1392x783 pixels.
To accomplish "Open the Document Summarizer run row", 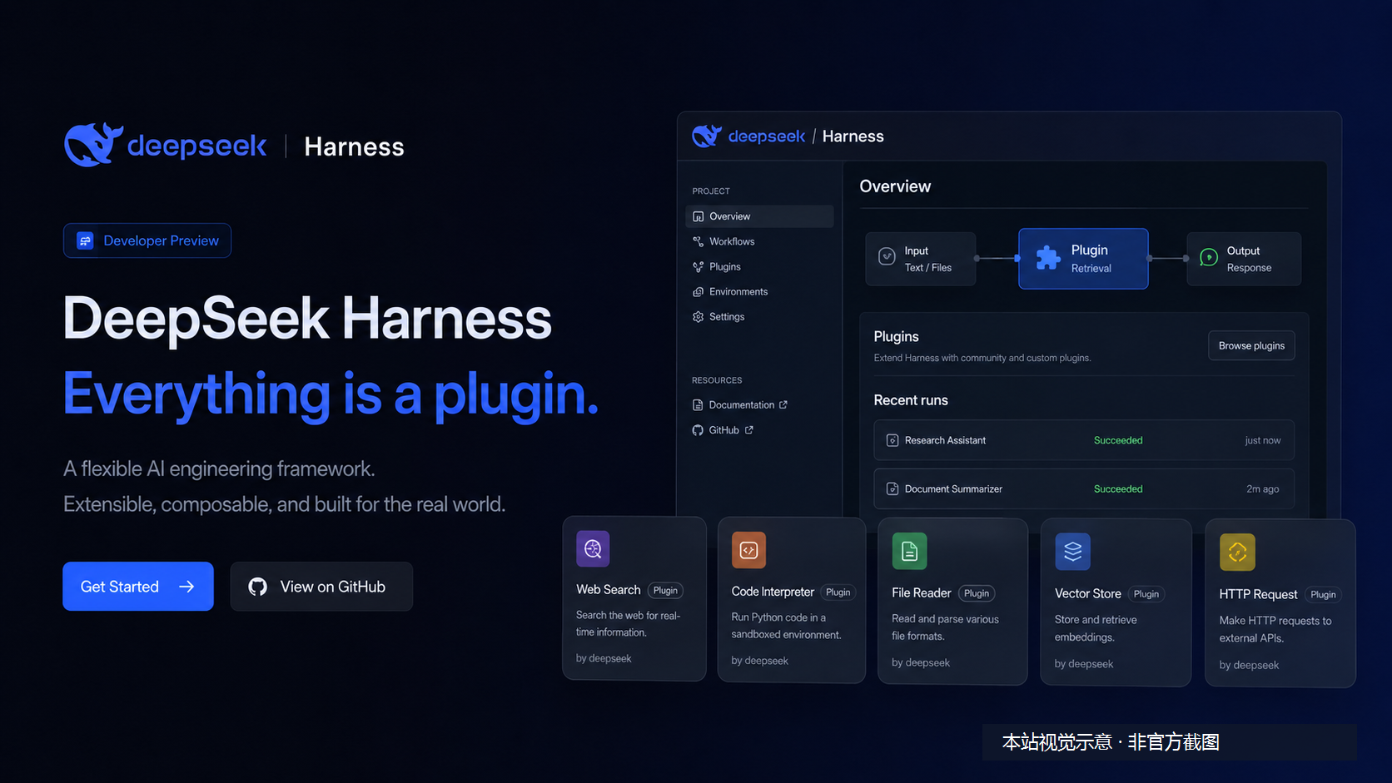I will [x=1084, y=489].
